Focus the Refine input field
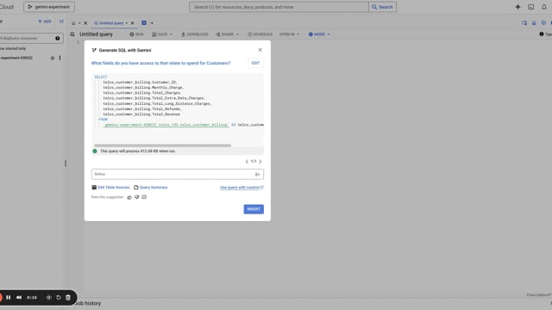The height and width of the screenshot is (310, 552). click(x=172, y=174)
